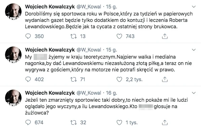Screen dimensions: 201x129
Task: Reply to the tweet with 350 comments
Action: pyautogui.click(x=28, y=36)
